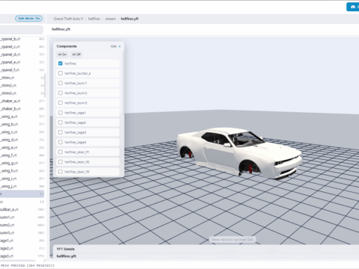Open the stream breadcrumb folder

(x=111, y=19)
